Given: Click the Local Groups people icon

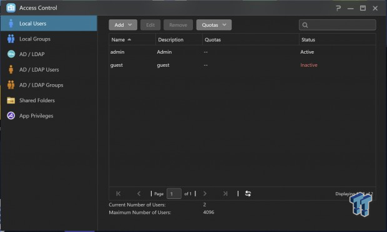Looking at the screenshot, I should (11, 39).
